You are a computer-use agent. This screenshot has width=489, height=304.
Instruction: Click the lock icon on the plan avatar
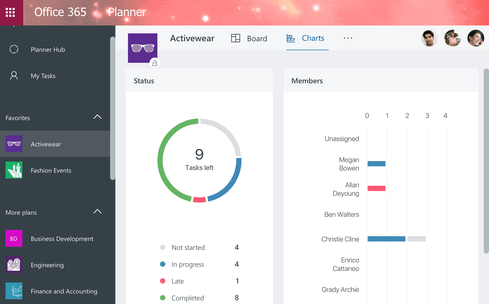click(x=155, y=63)
